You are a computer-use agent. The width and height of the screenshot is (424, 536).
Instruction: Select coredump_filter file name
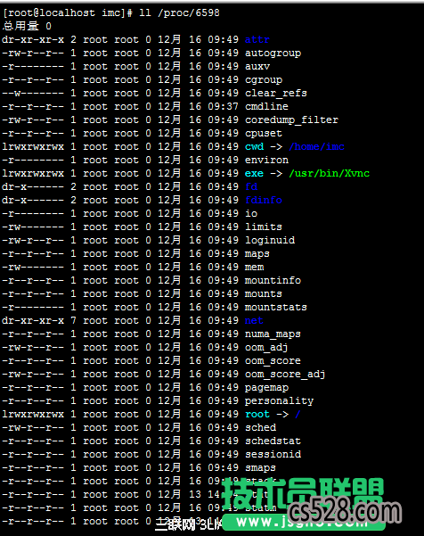(x=291, y=120)
